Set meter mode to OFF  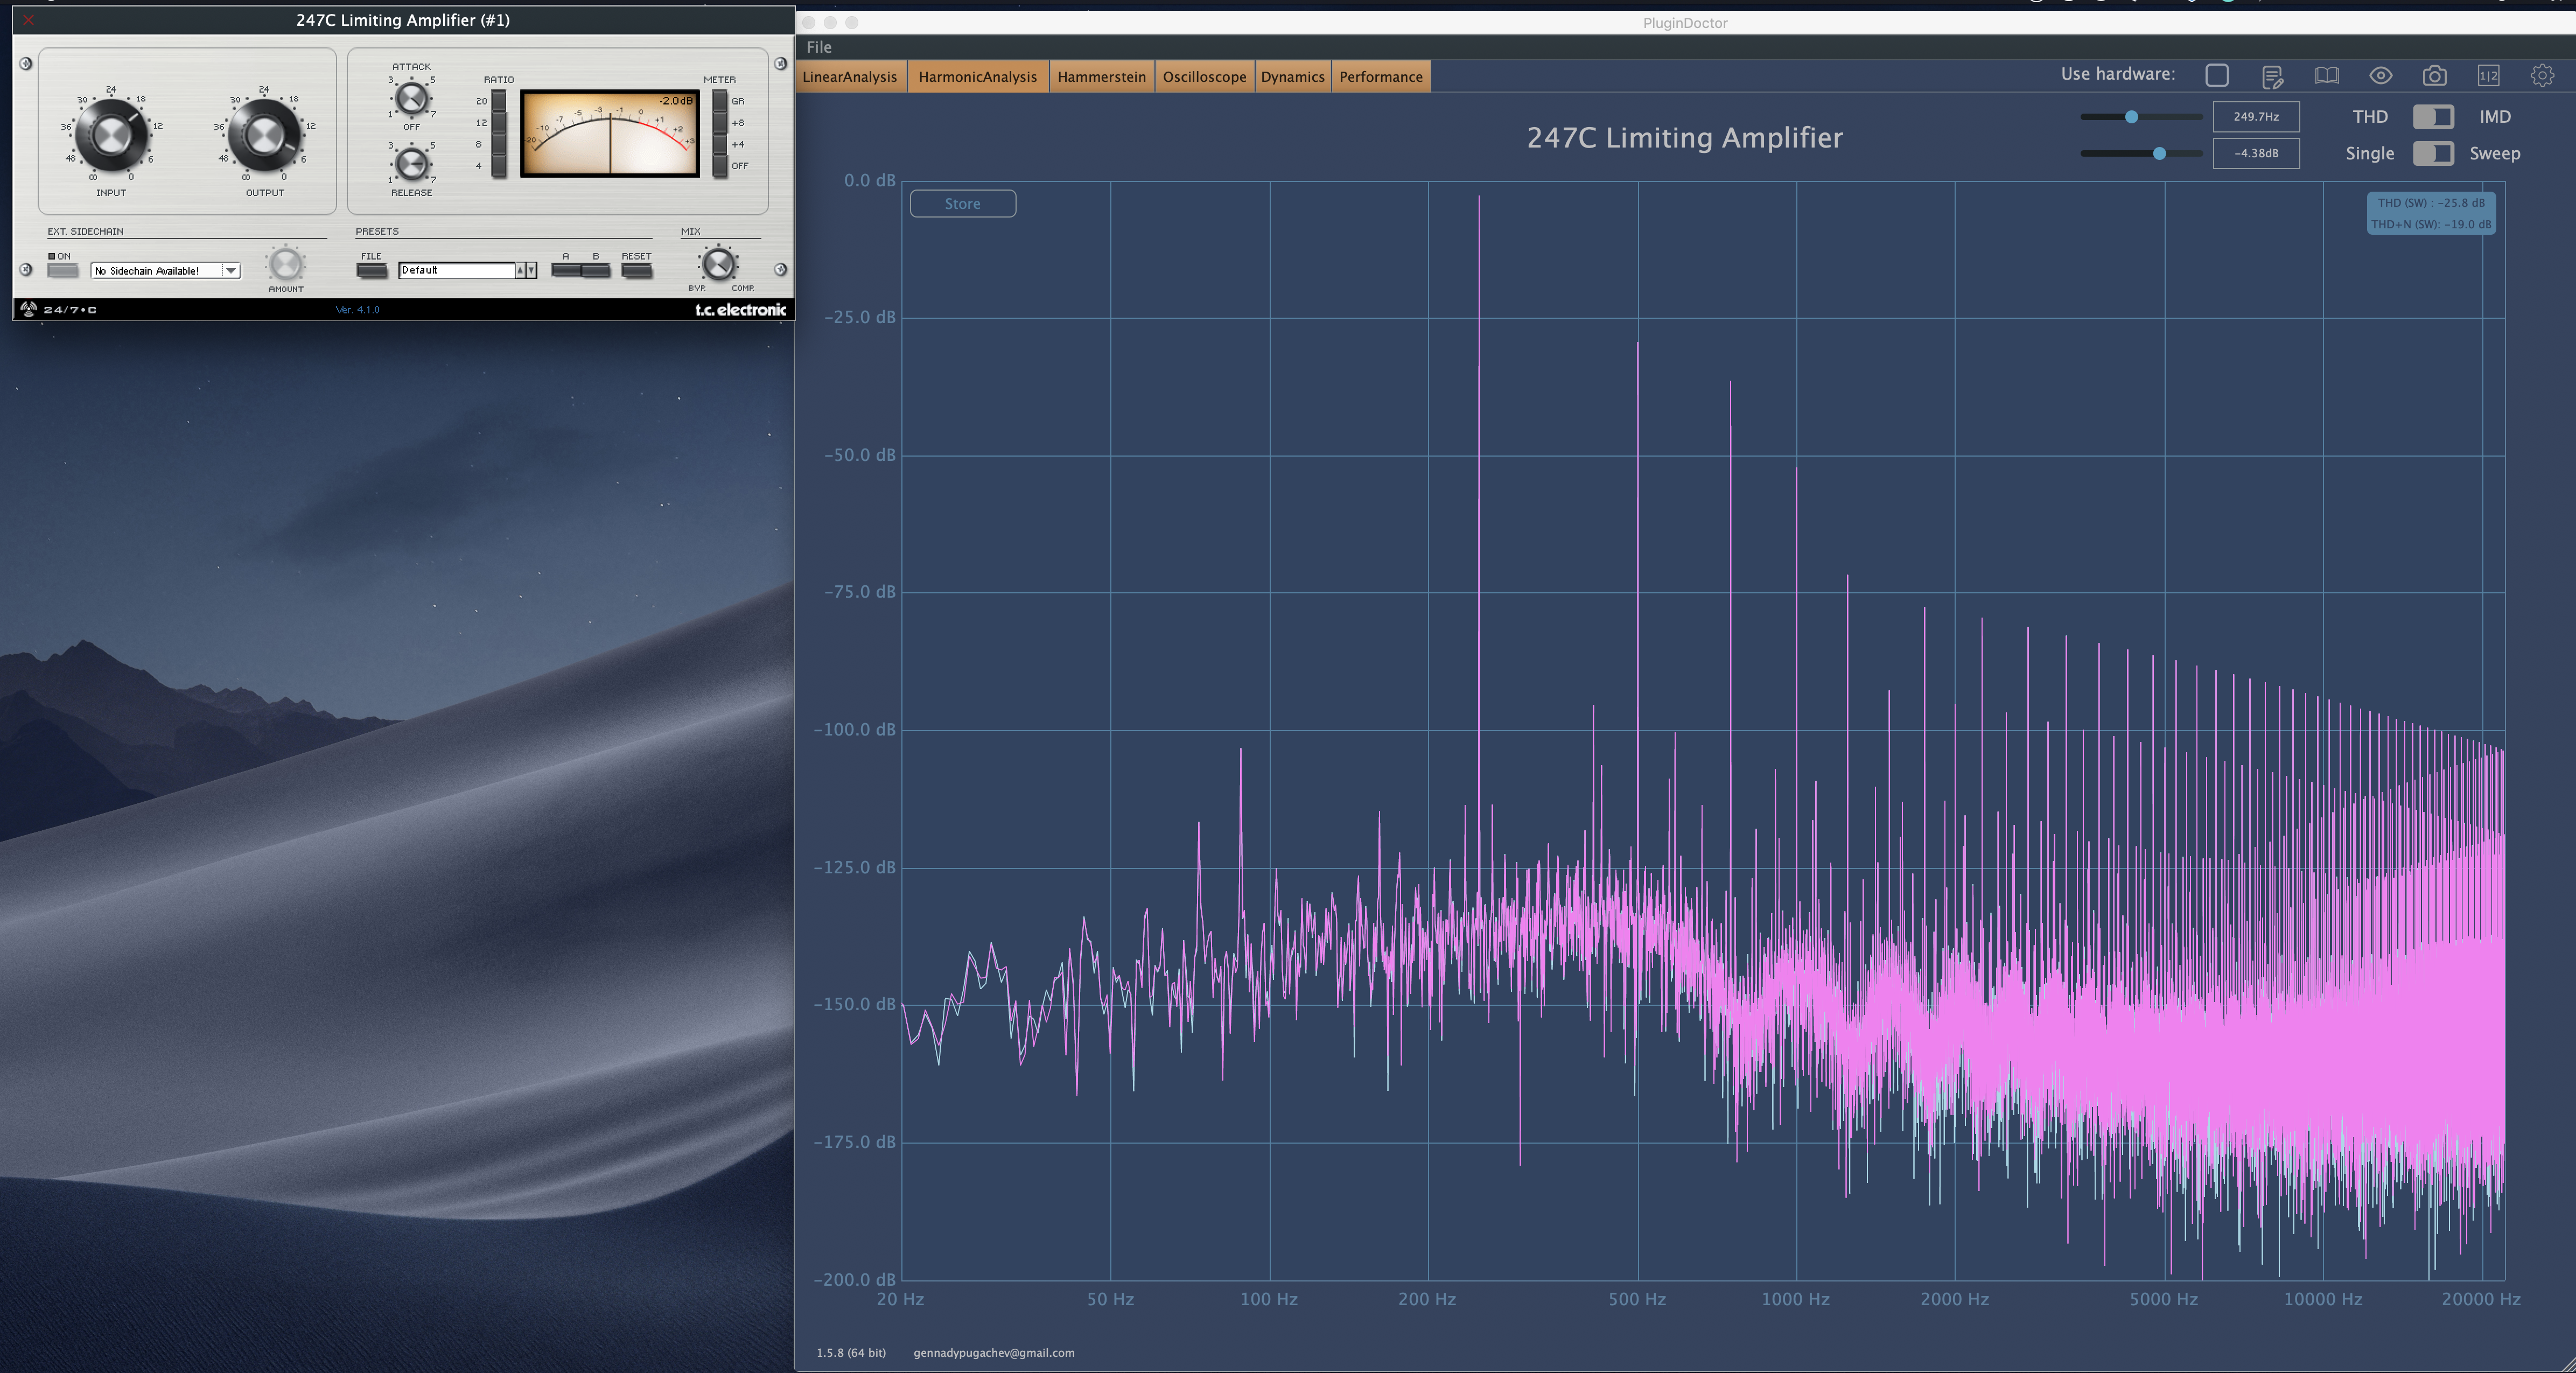pos(719,166)
